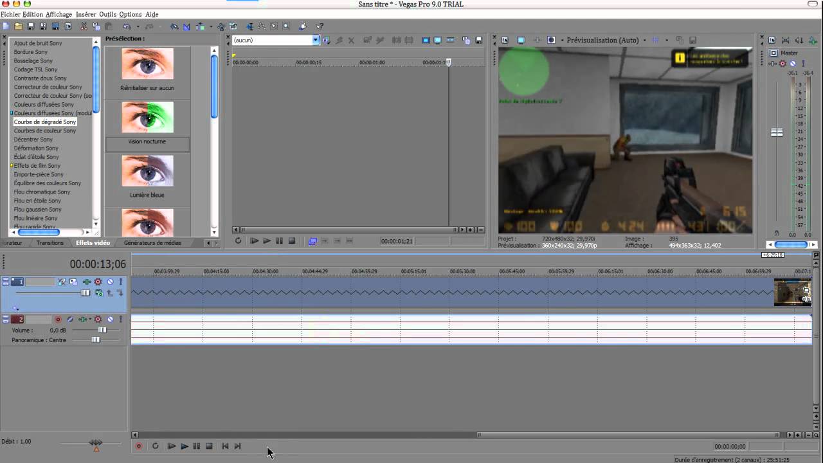Screen dimensions: 823x463
Task: Click the zoom magnifier tool icon
Action: (x=286, y=26)
